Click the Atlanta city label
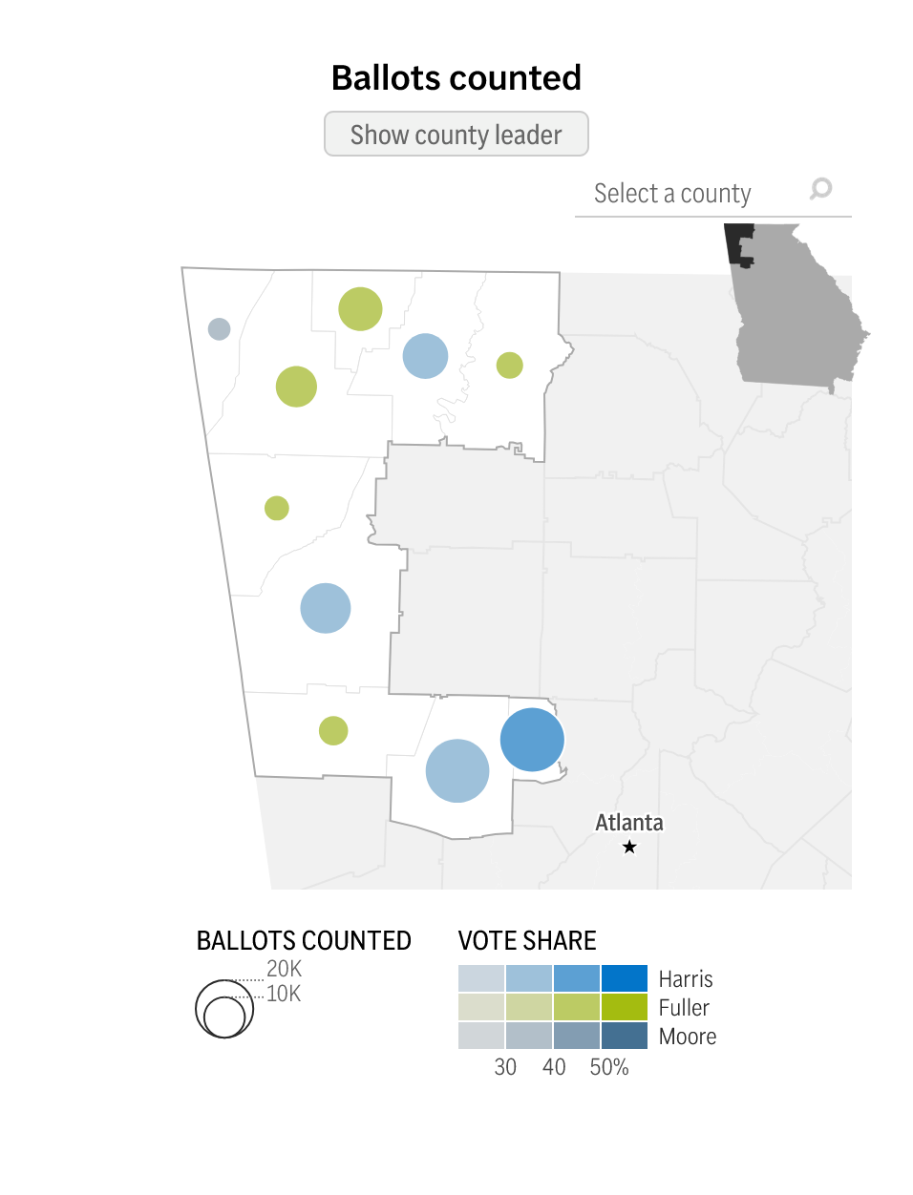 [x=629, y=823]
